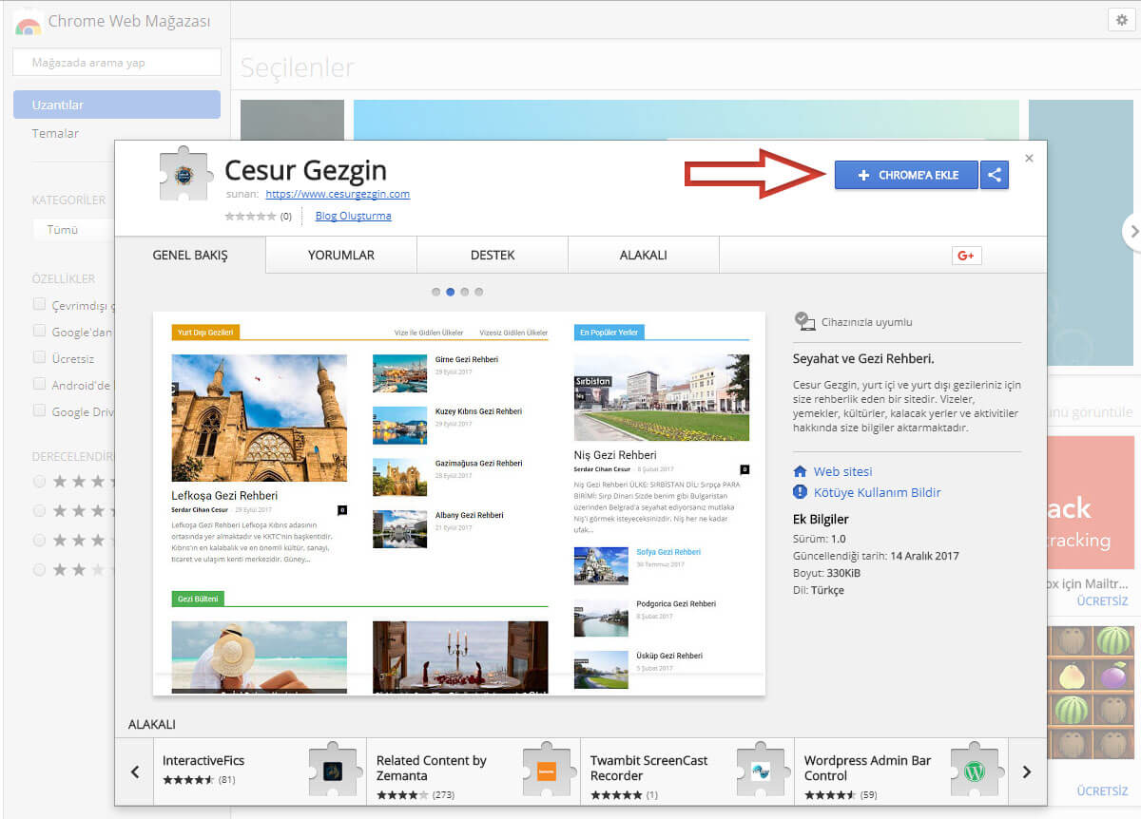This screenshot has width=1141, height=819.
Task: Select the top star-rating radio button
Action: [40, 482]
